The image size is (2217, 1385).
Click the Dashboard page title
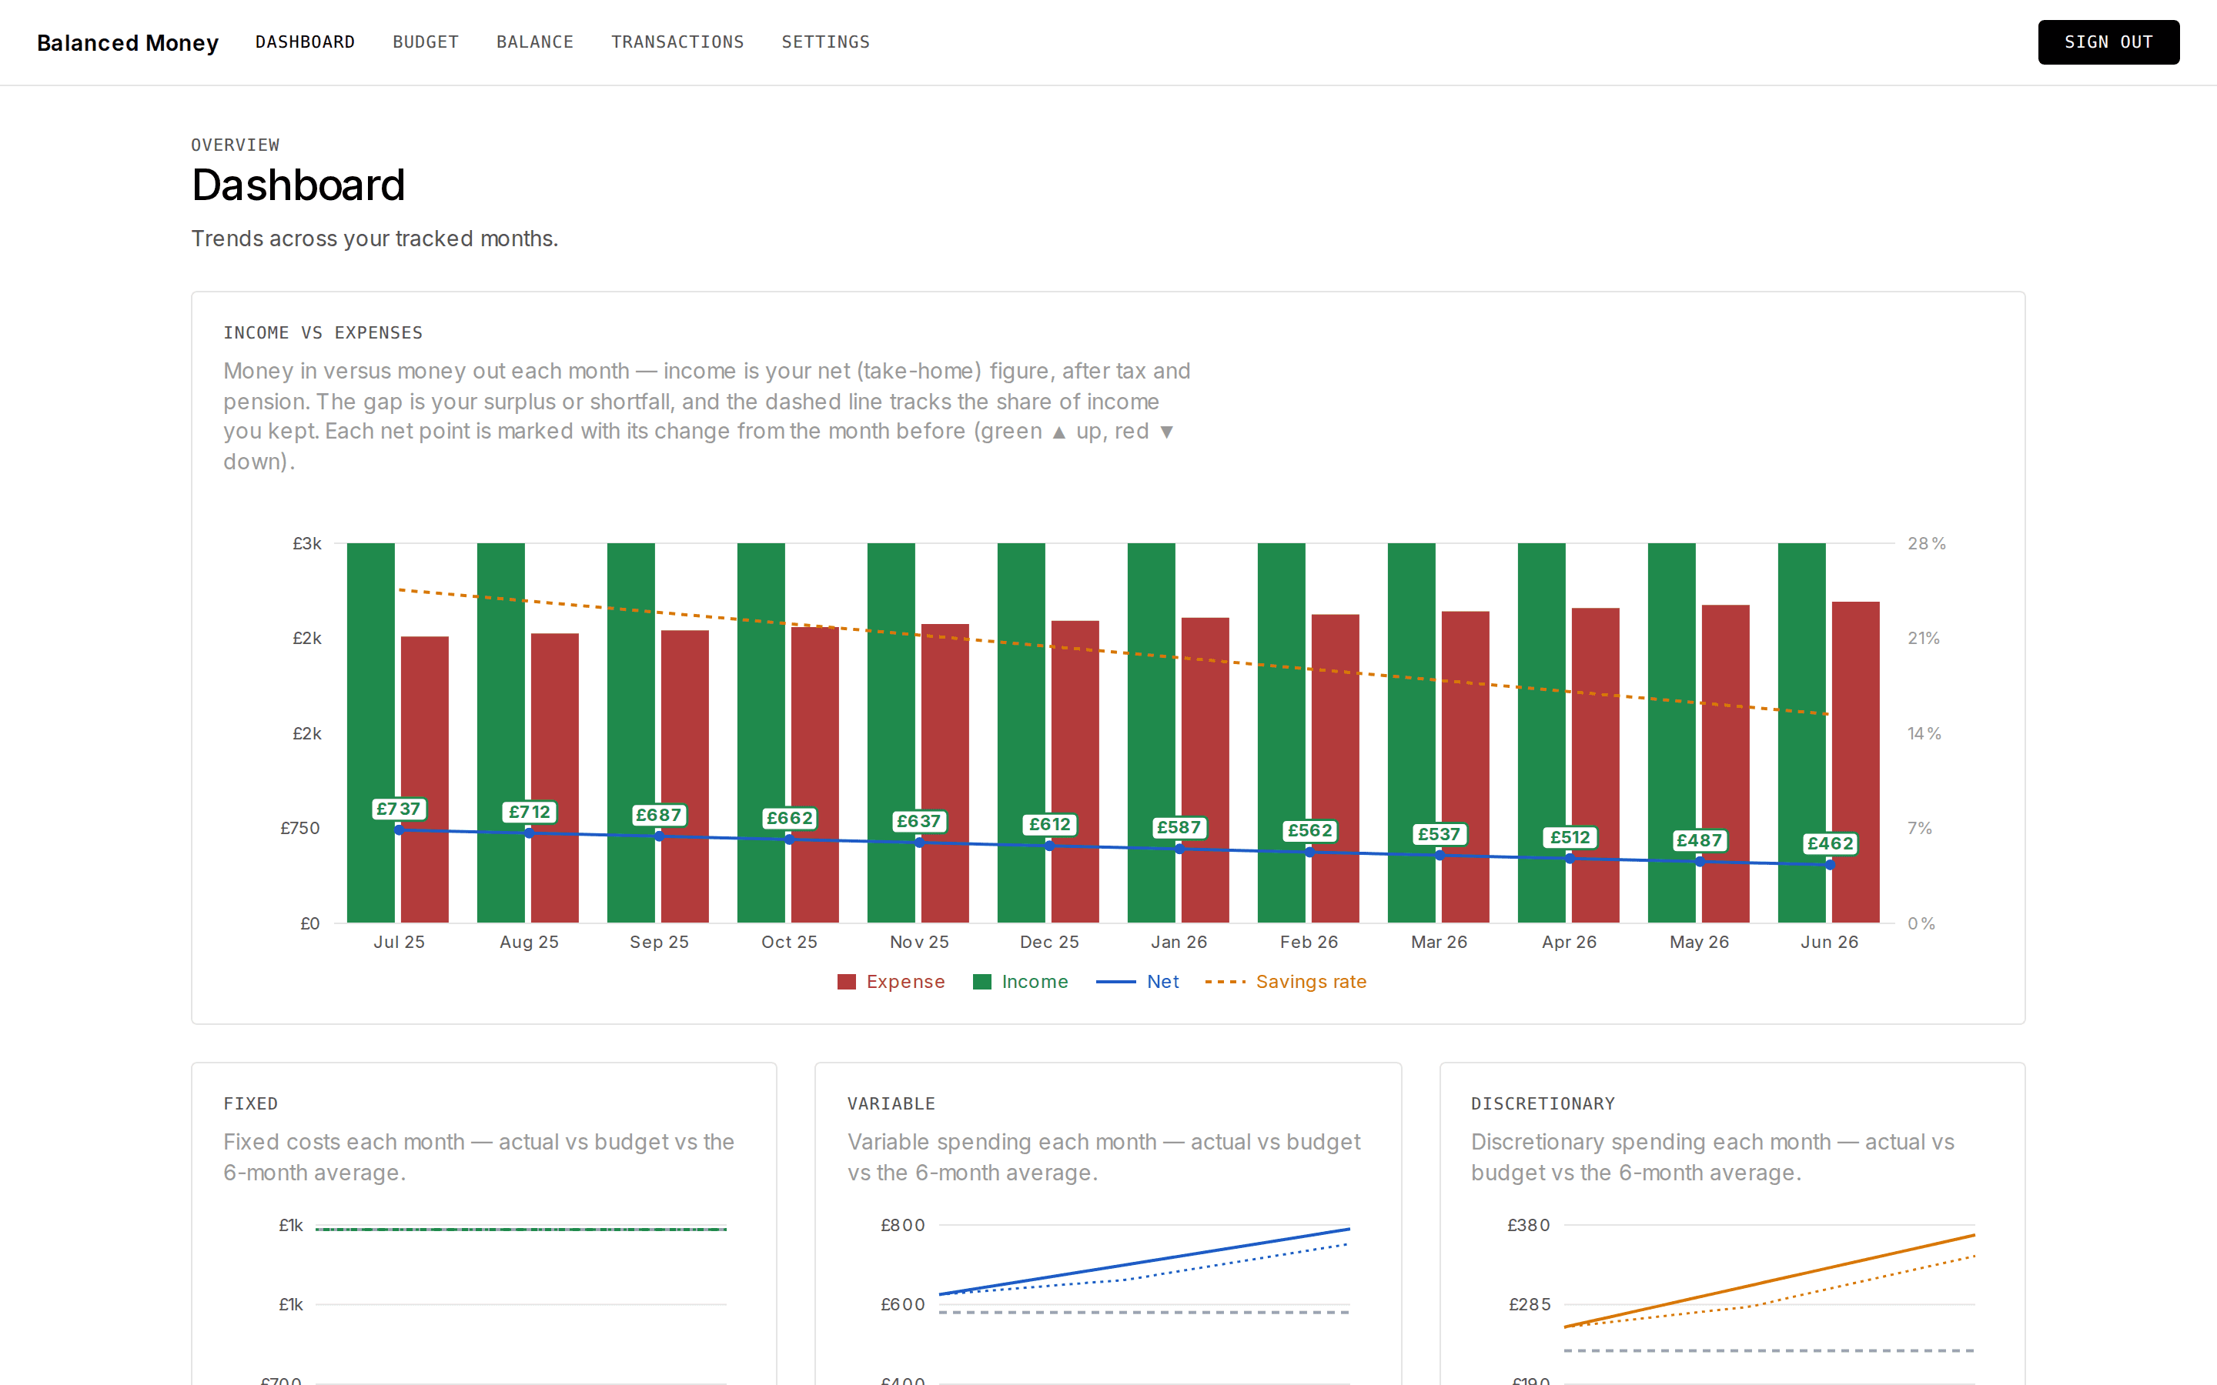click(299, 185)
